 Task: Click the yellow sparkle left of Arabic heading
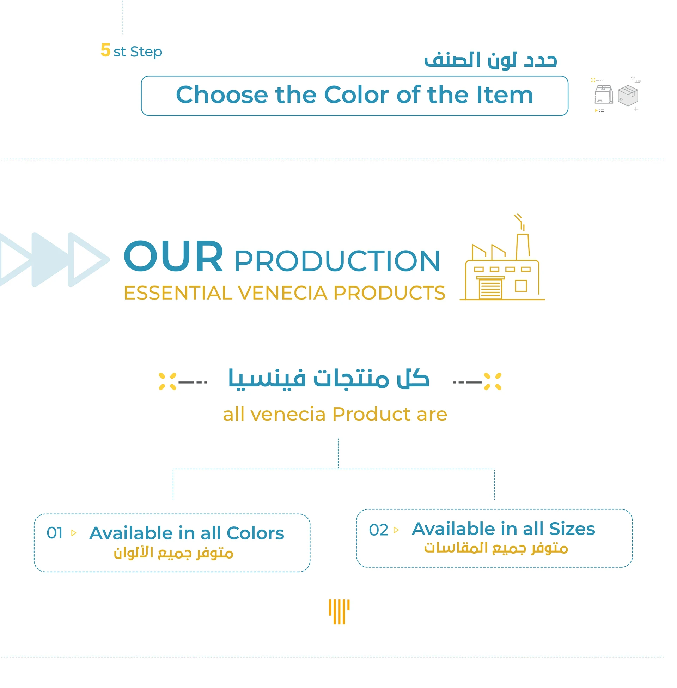(167, 381)
